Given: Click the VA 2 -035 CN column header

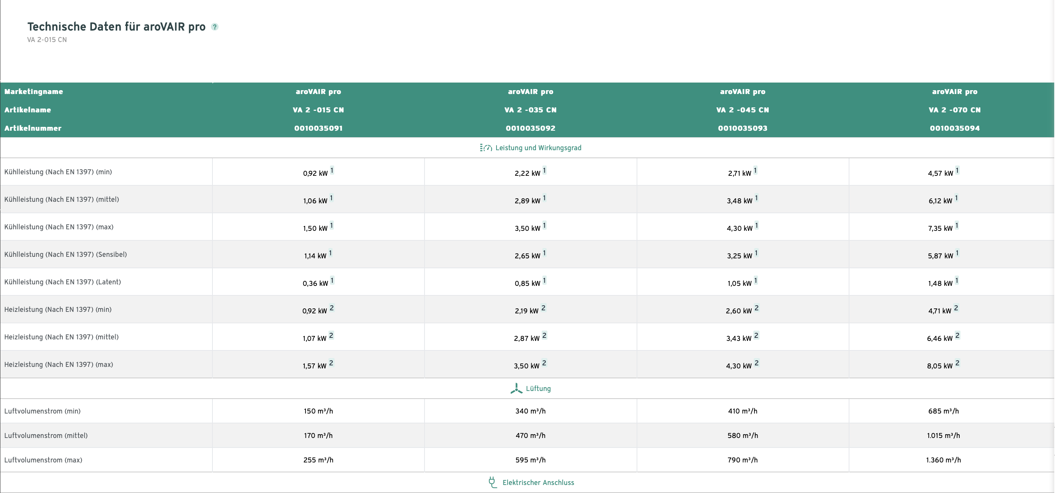Looking at the screenshot, I should (530, 110).
